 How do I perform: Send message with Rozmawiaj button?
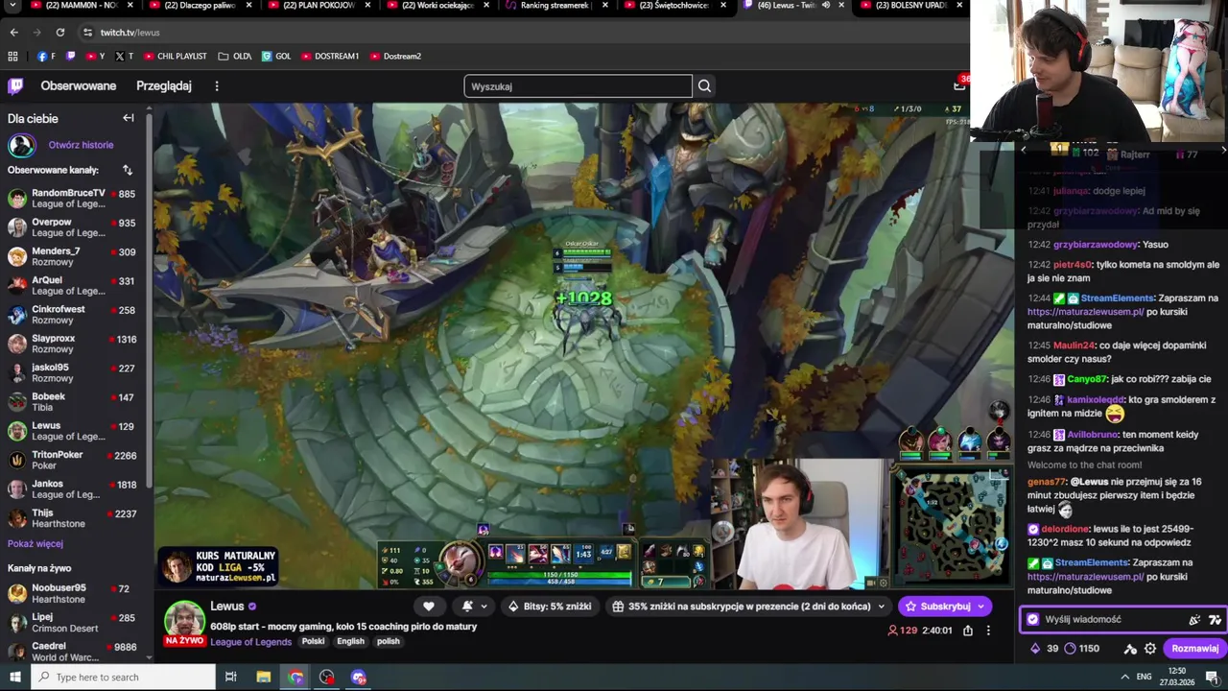tap(1194, 649)
